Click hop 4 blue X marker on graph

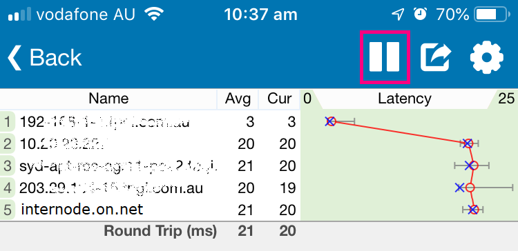(x=459, y=188)
